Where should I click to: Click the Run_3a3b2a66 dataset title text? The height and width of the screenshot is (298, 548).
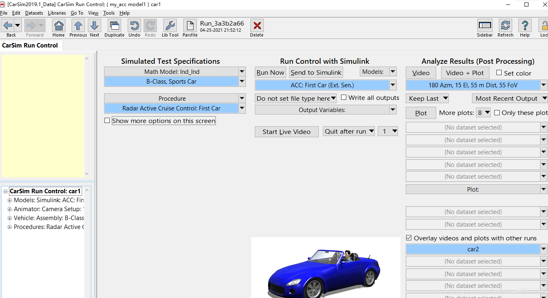click(222, 24)
